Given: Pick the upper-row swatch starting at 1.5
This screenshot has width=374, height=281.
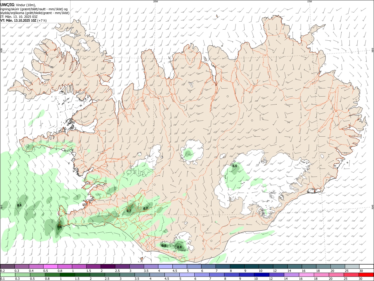Looking at the screenshot, I should click(x=93, y=266).
